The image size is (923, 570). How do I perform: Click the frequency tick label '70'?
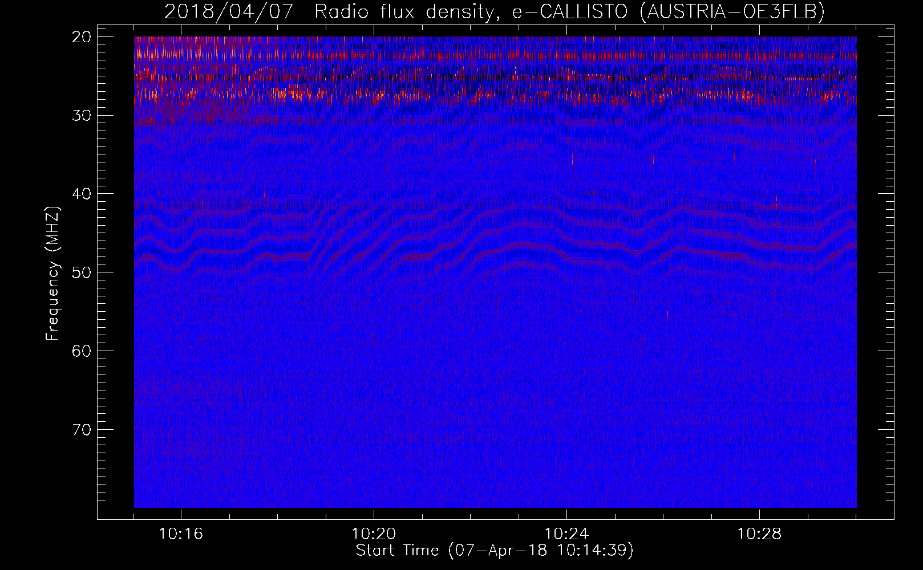click(x=82, y=429)
